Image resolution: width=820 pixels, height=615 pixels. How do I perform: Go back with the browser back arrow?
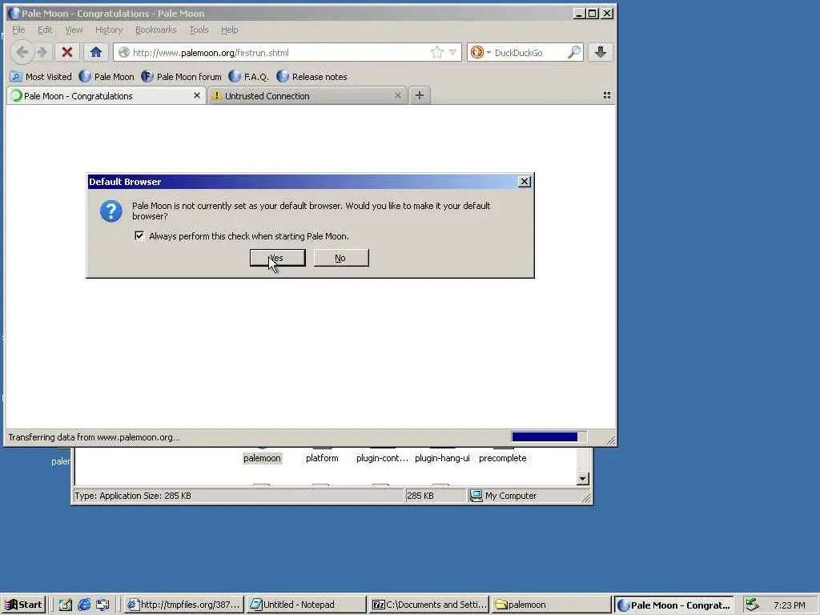tap(22, 52)
